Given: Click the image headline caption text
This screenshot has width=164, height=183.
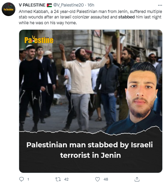Looking at the screenshot, I should tap(90, 150).
